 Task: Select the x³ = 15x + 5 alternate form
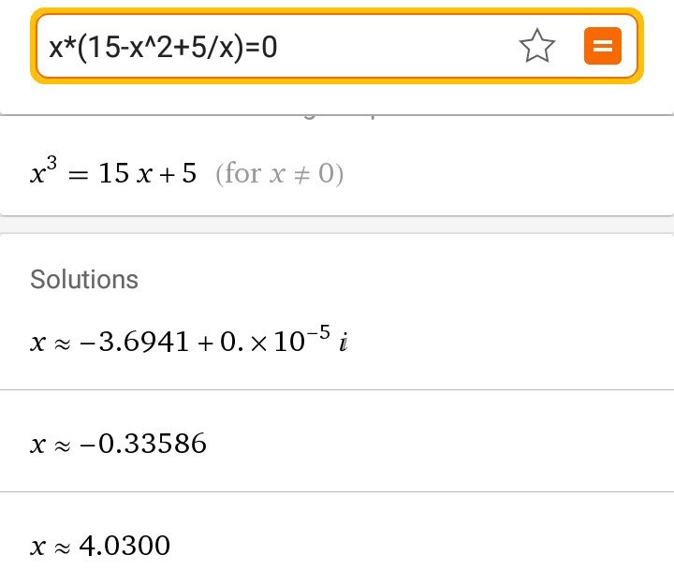pos(112,174)
